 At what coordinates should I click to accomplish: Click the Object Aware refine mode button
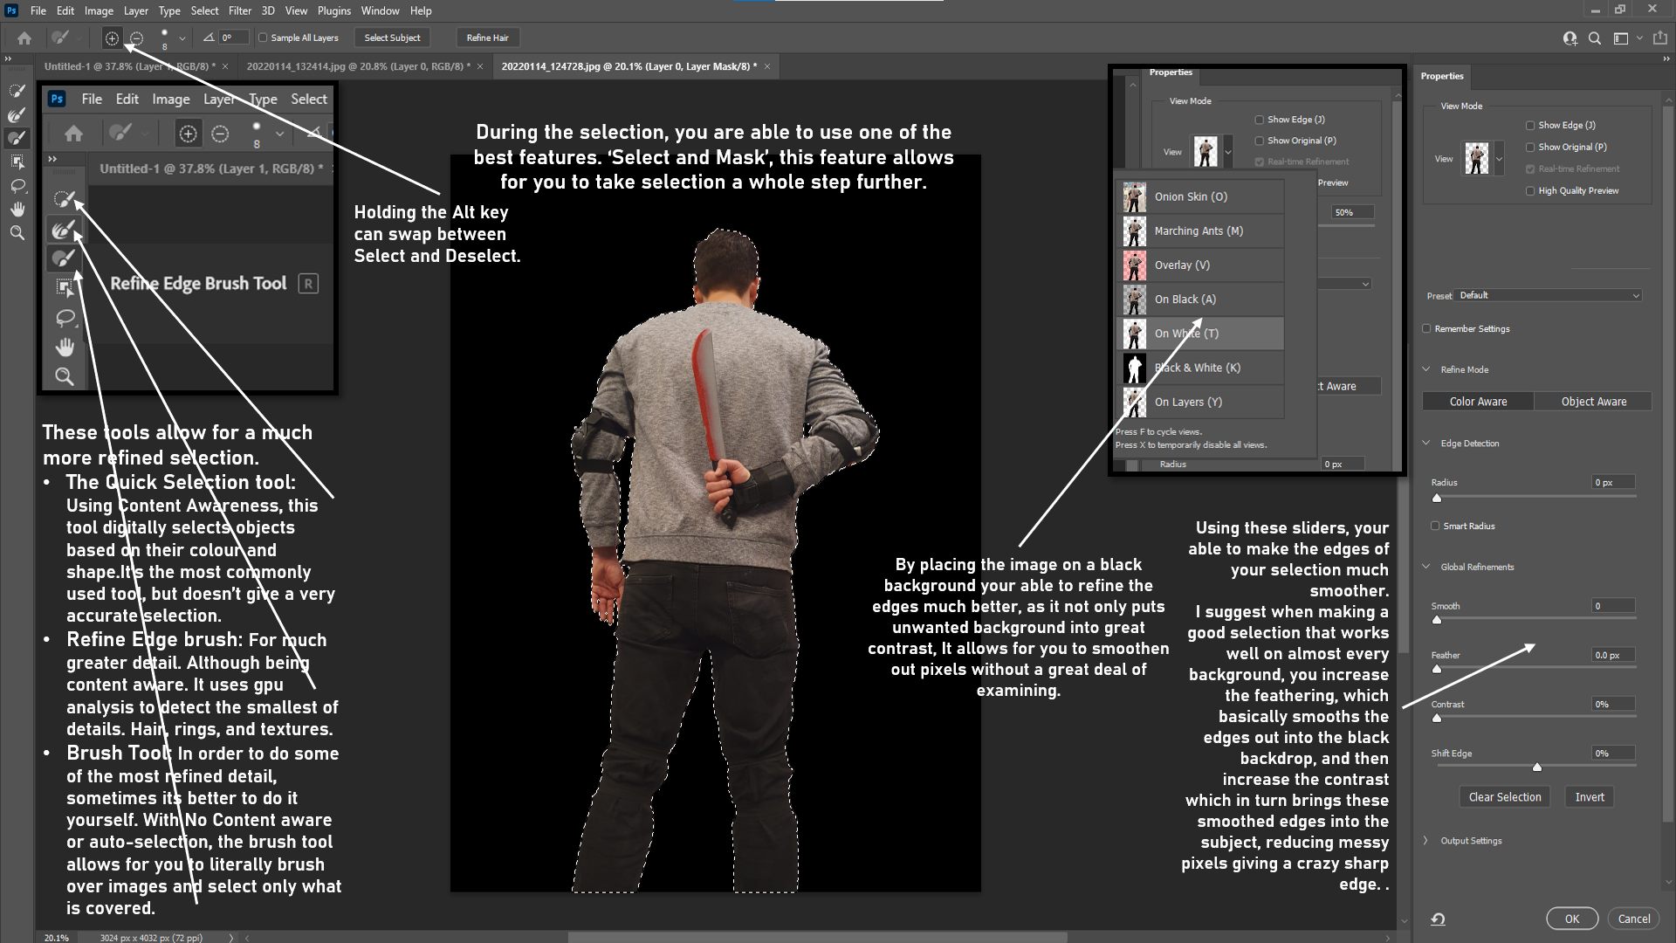pyautogui.click(x=1593, y=402)
